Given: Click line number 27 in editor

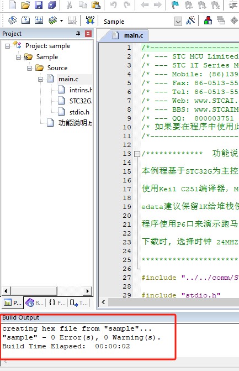Looking at the screenshot, I should click(x=126, y=278).
